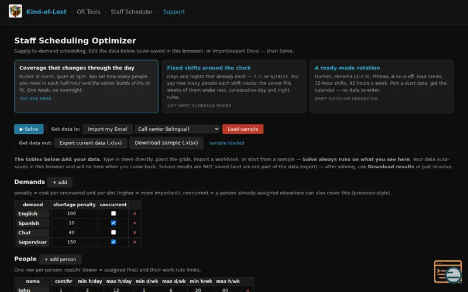Viewport: 468px width, 292px height.
Task: Delete the Spanish demand row
Action: tap(135, 223)
